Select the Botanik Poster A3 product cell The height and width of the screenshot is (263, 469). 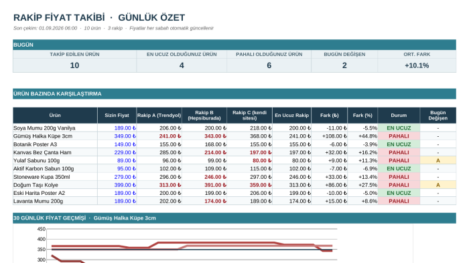tap(55, 144)
